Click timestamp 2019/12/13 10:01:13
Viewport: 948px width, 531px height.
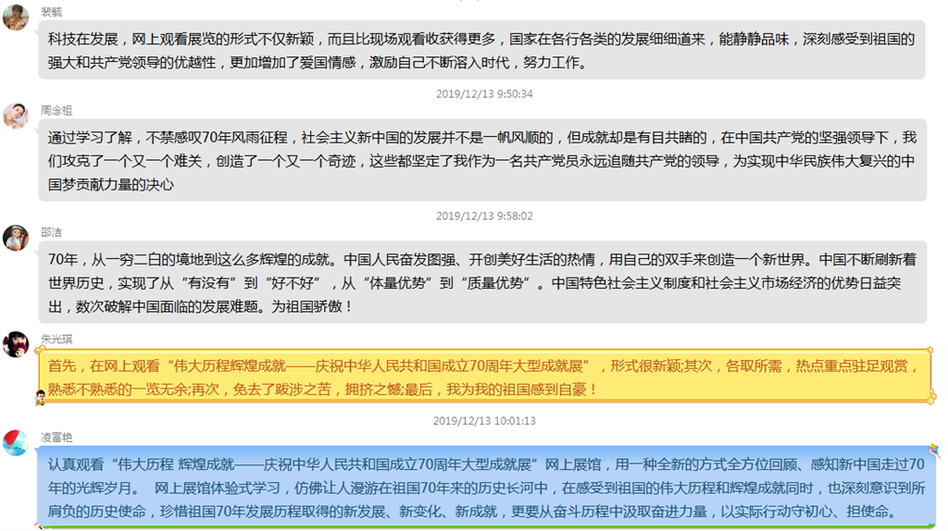(x=484, y=421)
